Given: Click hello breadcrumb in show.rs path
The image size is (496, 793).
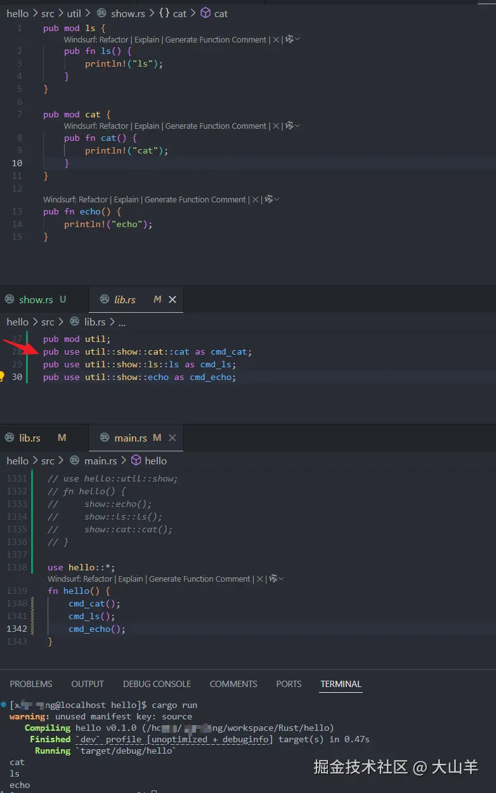Looking at the screenshot, I should click(x=18, y=13).
